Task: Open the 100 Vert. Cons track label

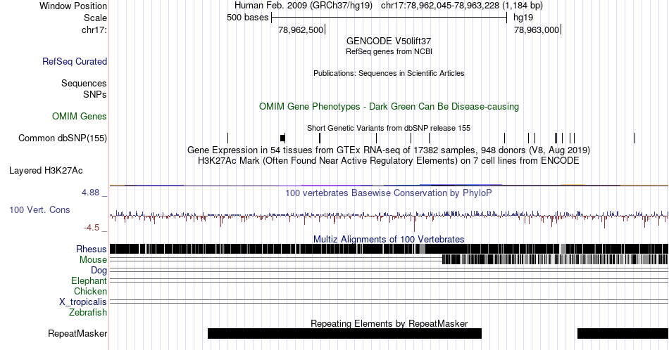Action: click(x=39, y=209)
